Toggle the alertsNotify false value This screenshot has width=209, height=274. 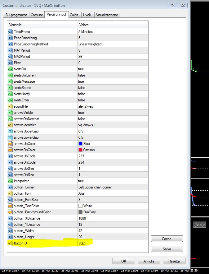(x=82, y=94)
